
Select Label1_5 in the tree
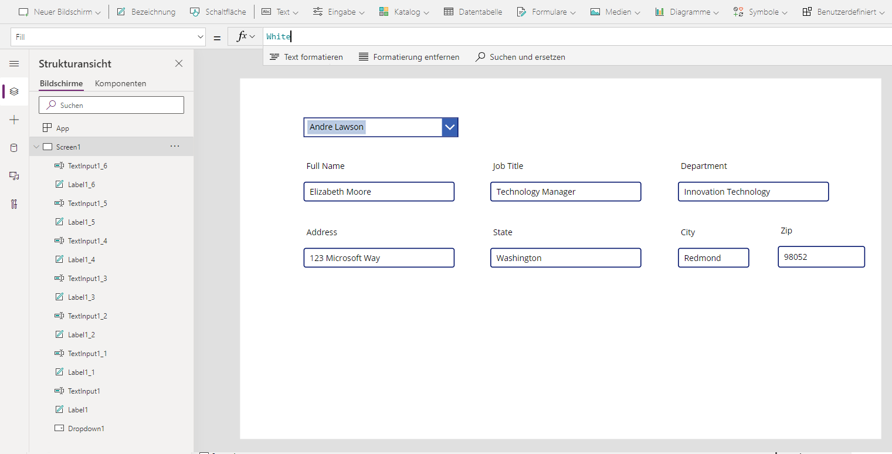pyautogui.click(x=82, y=222)
